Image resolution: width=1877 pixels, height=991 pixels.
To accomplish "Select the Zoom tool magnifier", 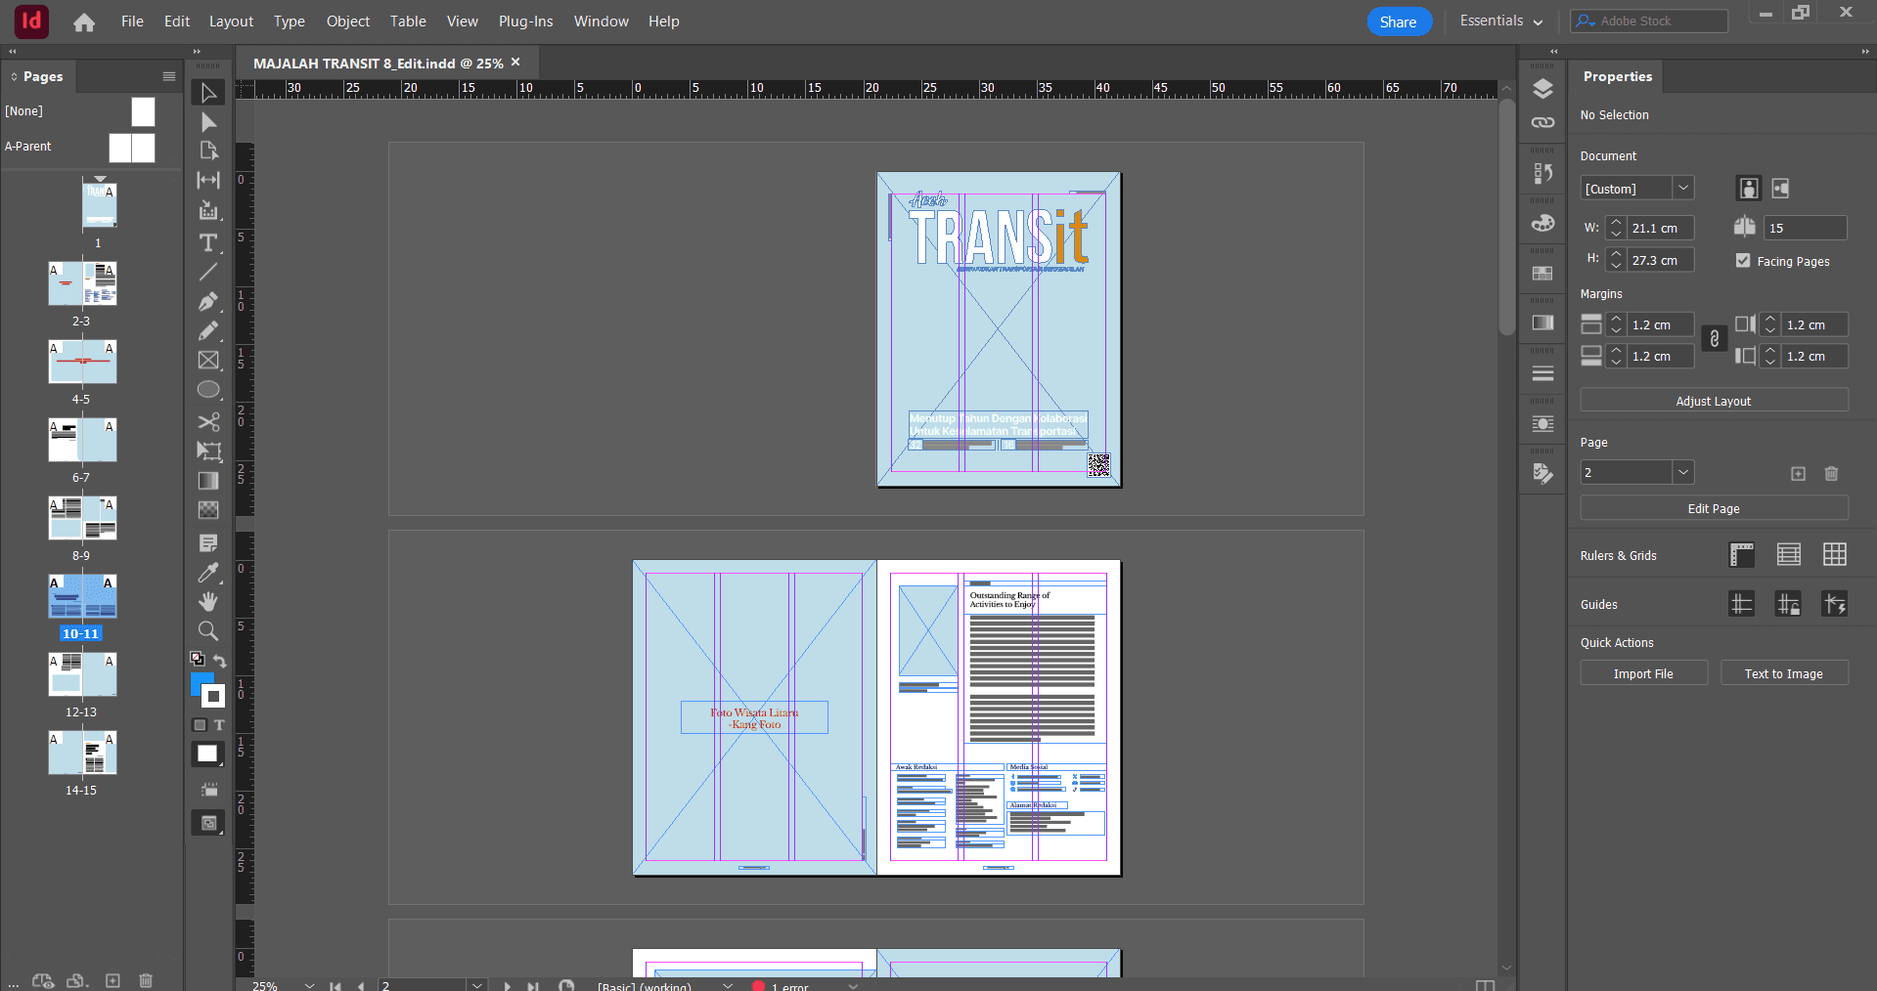I will point(208,631).
